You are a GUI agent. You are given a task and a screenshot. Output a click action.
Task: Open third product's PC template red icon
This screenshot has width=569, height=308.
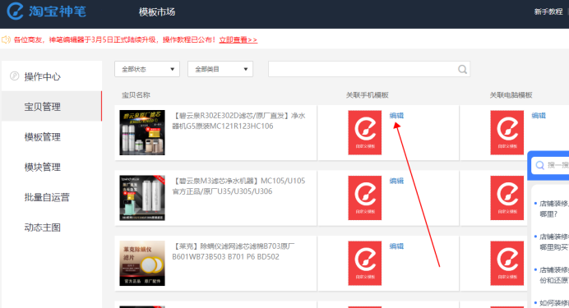pyautogui.click(x=507, y=263)
